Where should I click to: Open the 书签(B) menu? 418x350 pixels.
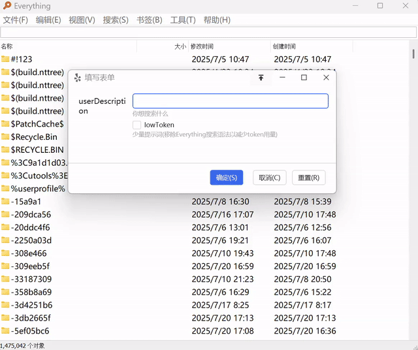[x=150, y=20]
